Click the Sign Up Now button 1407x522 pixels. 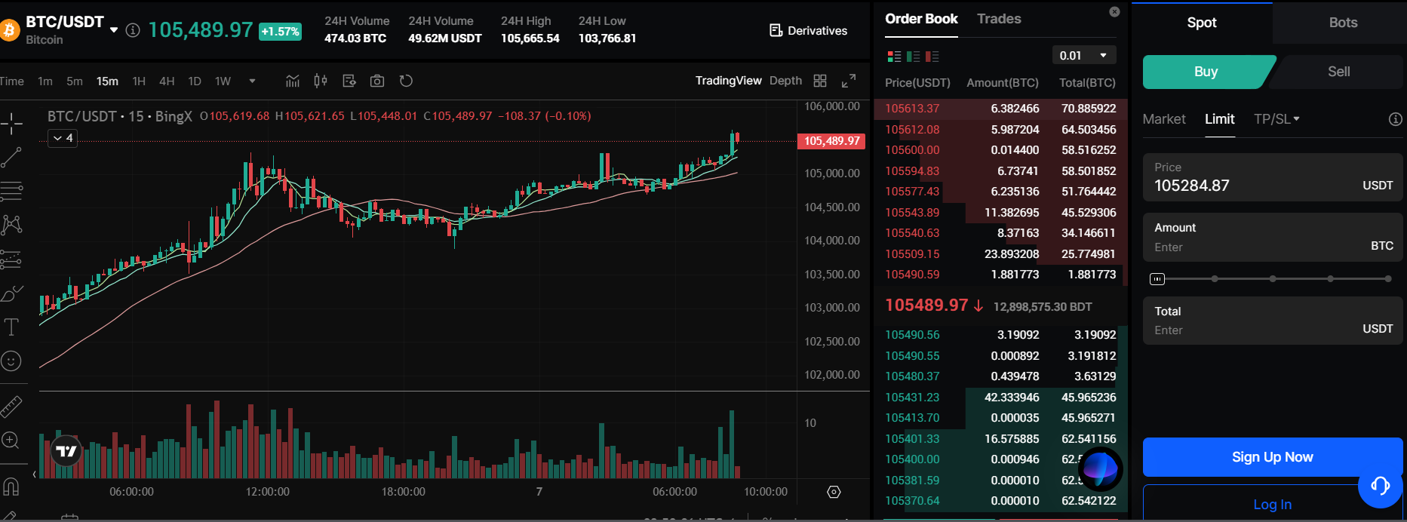click(1273, 457)
